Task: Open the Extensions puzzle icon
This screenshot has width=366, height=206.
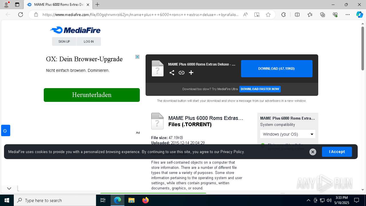Action: [283, 15]
